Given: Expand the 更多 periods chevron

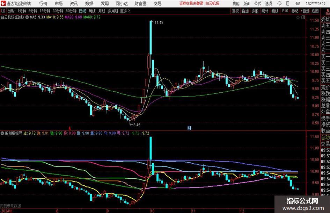Looking at the screenshot, I should click(x=129, y=11).
